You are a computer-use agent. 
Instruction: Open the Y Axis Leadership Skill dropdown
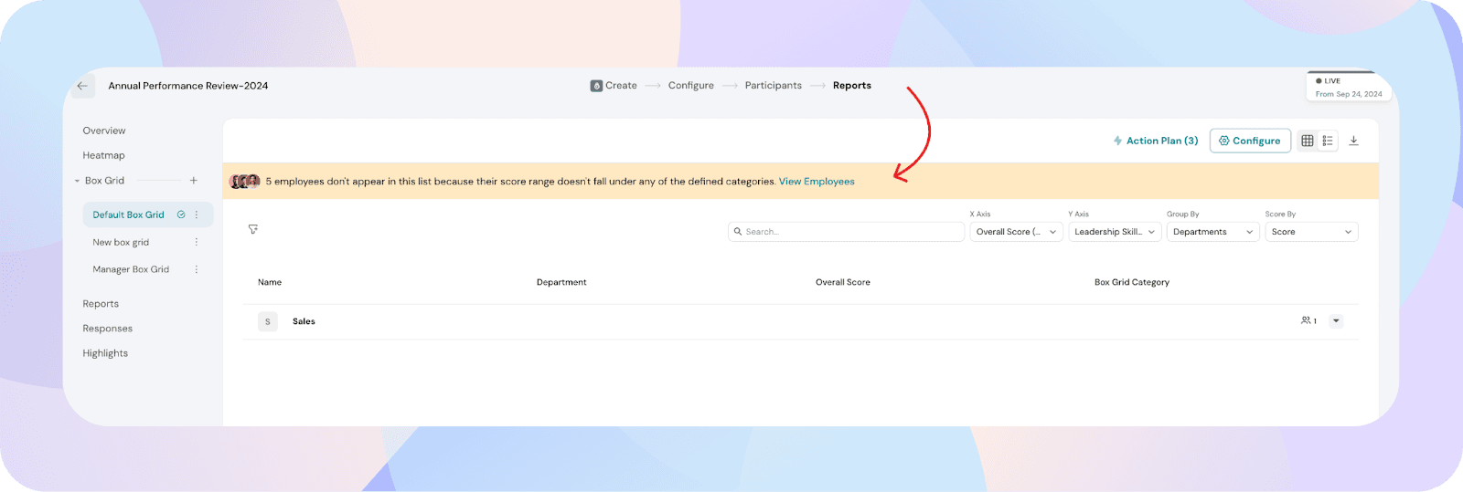pyautogui.click(x=1115, y=232)
